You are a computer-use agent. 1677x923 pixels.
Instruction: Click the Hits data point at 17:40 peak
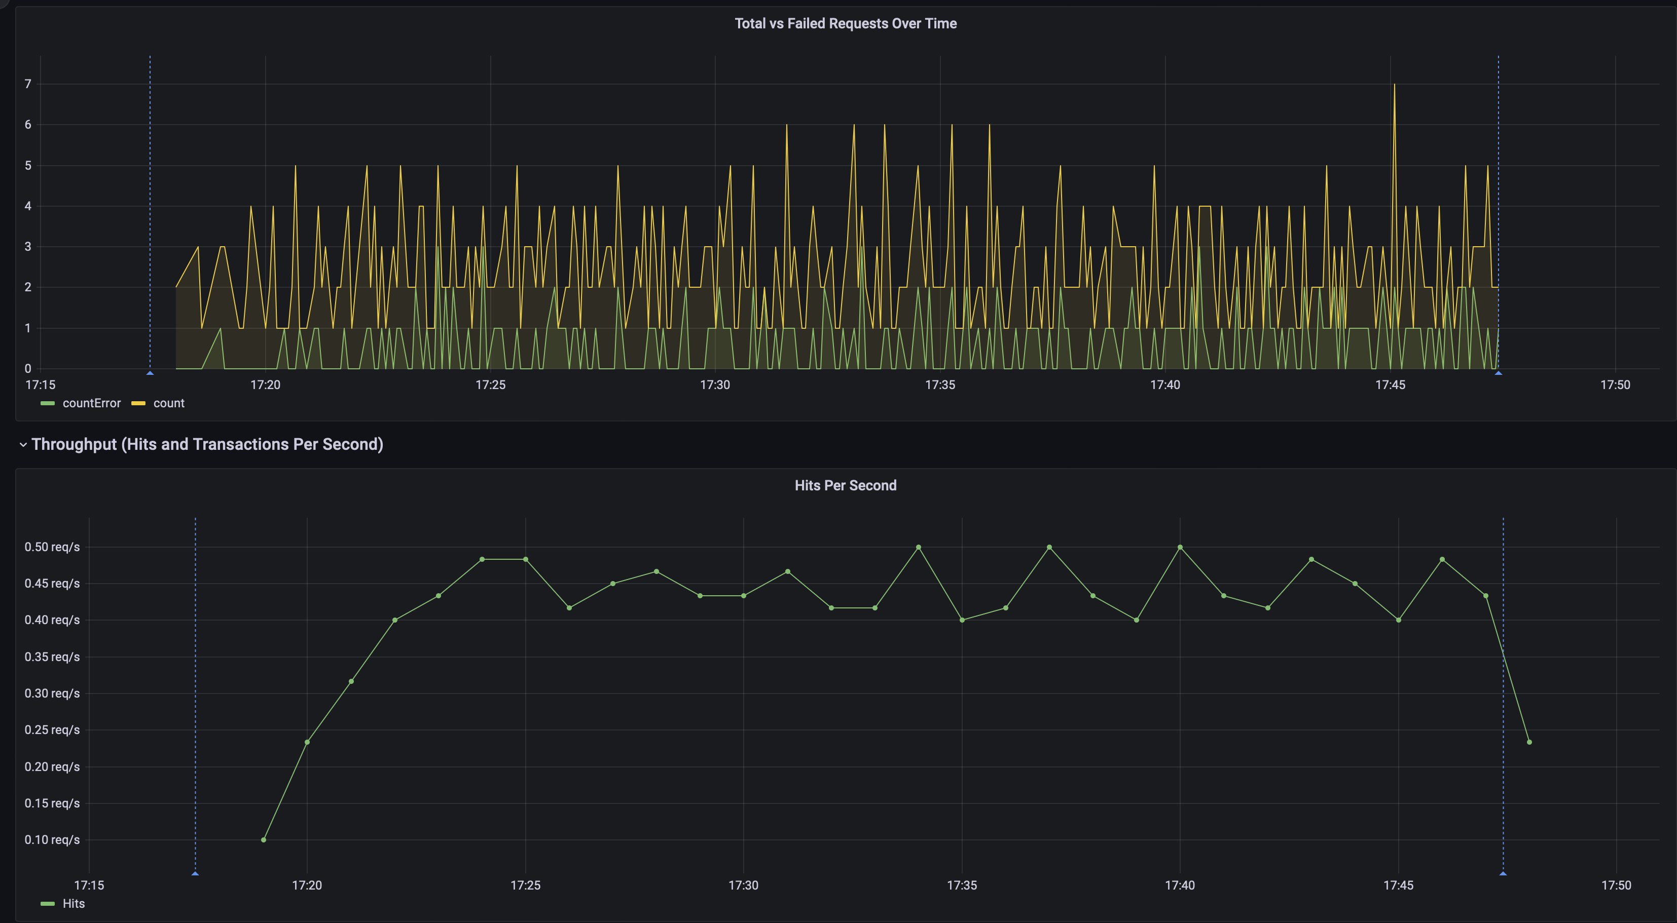(x=1180, y=547)
